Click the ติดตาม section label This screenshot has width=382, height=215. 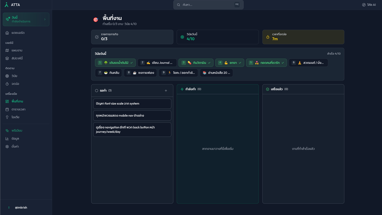[x=10, y=68]
